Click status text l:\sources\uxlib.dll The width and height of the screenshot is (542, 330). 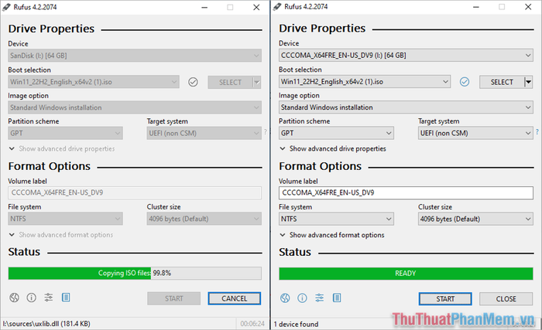(x=46, y=324)
